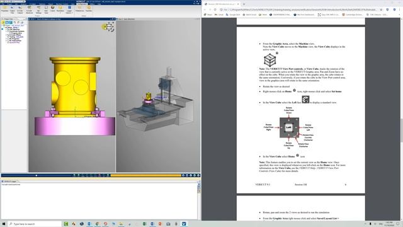Switch to the Machine/Control ribbon tab
The width and height of the screenshot is (403, 227).
62,4
